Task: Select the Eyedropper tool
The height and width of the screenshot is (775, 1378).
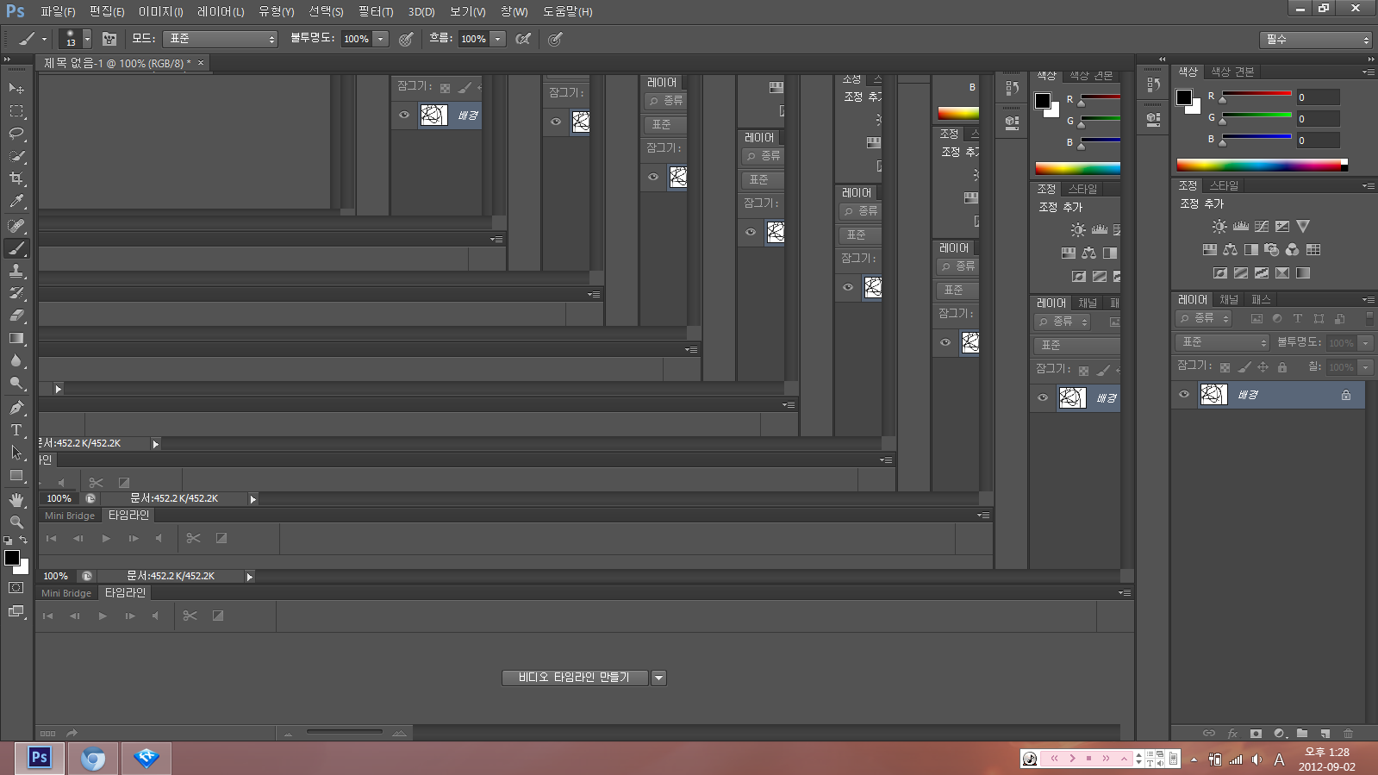Action: click(16, 201)
